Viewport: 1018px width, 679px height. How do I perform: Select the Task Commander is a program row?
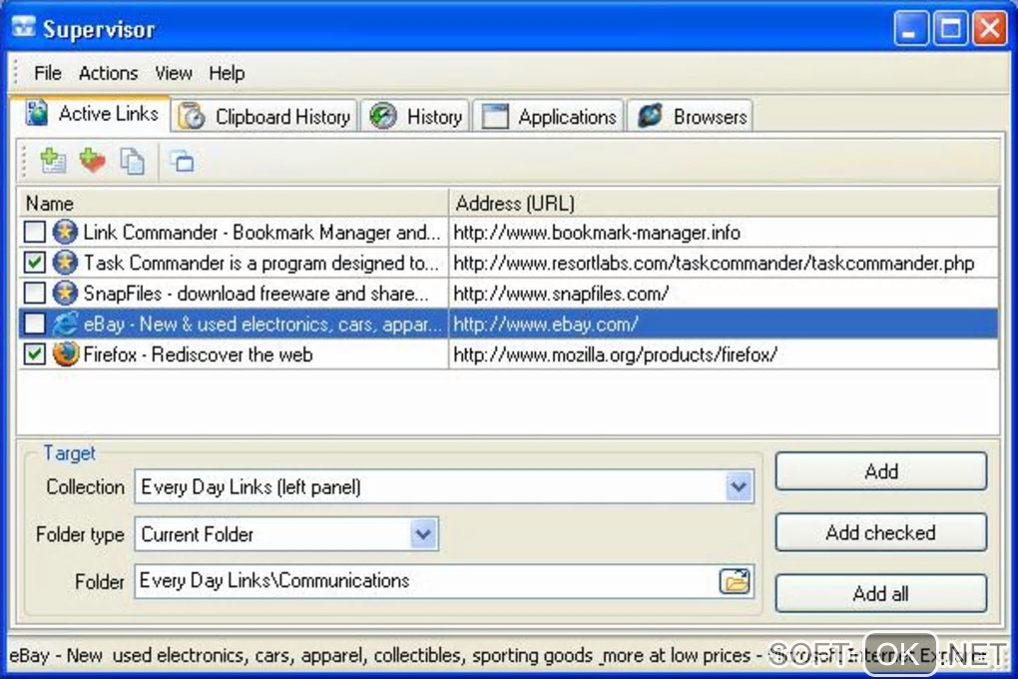(x=508, y=263)
